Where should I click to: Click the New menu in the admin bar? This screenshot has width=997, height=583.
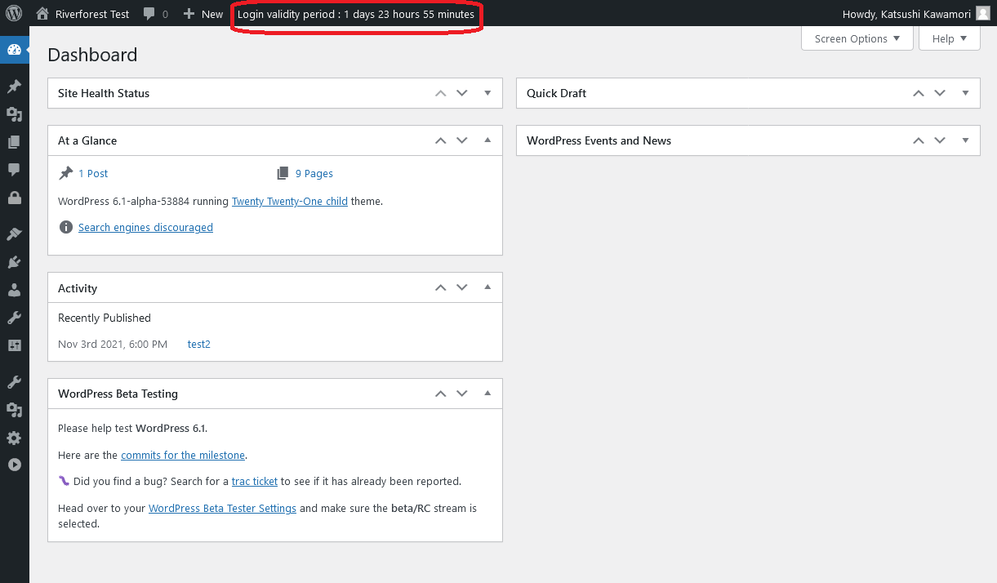point(203,14)
